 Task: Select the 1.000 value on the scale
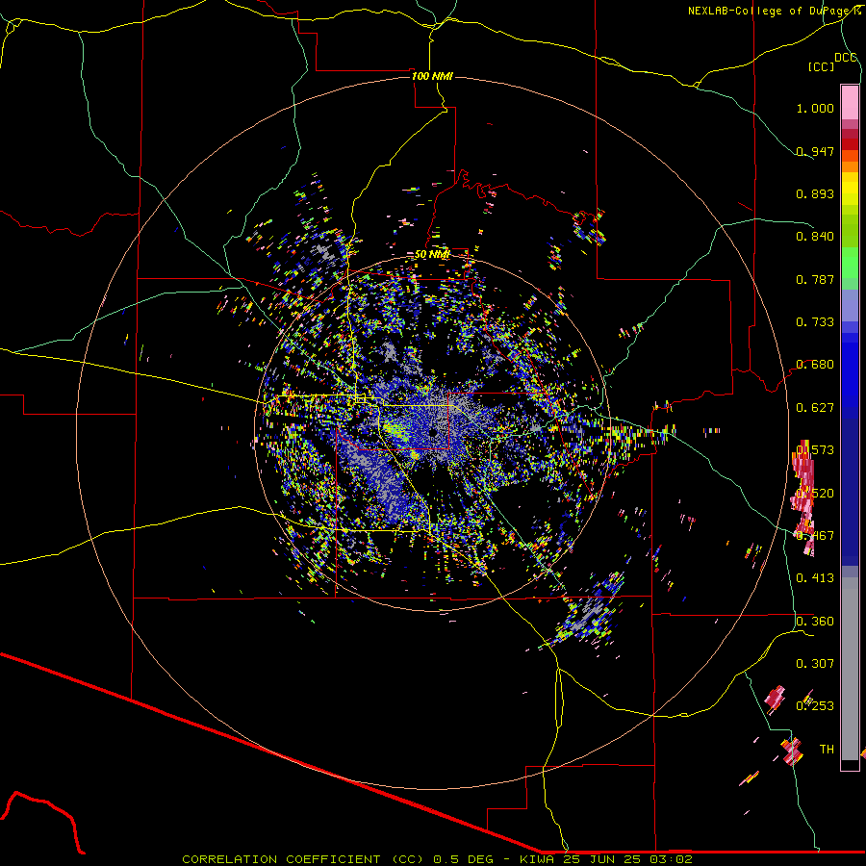(815, 108)
